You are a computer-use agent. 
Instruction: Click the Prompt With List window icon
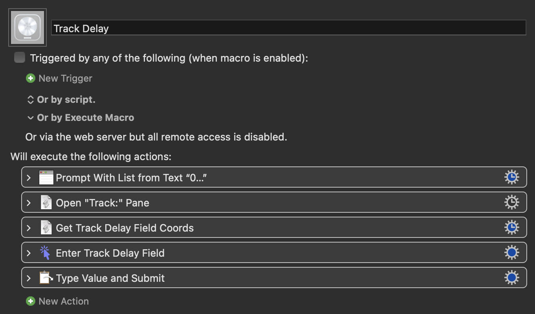coord(46,178)
